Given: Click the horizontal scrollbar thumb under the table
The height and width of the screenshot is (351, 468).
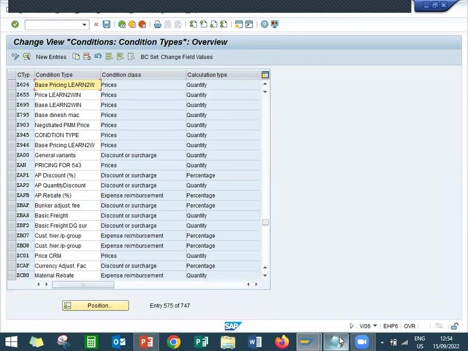Looking at the screenshot, I should (x=83, y=284).
